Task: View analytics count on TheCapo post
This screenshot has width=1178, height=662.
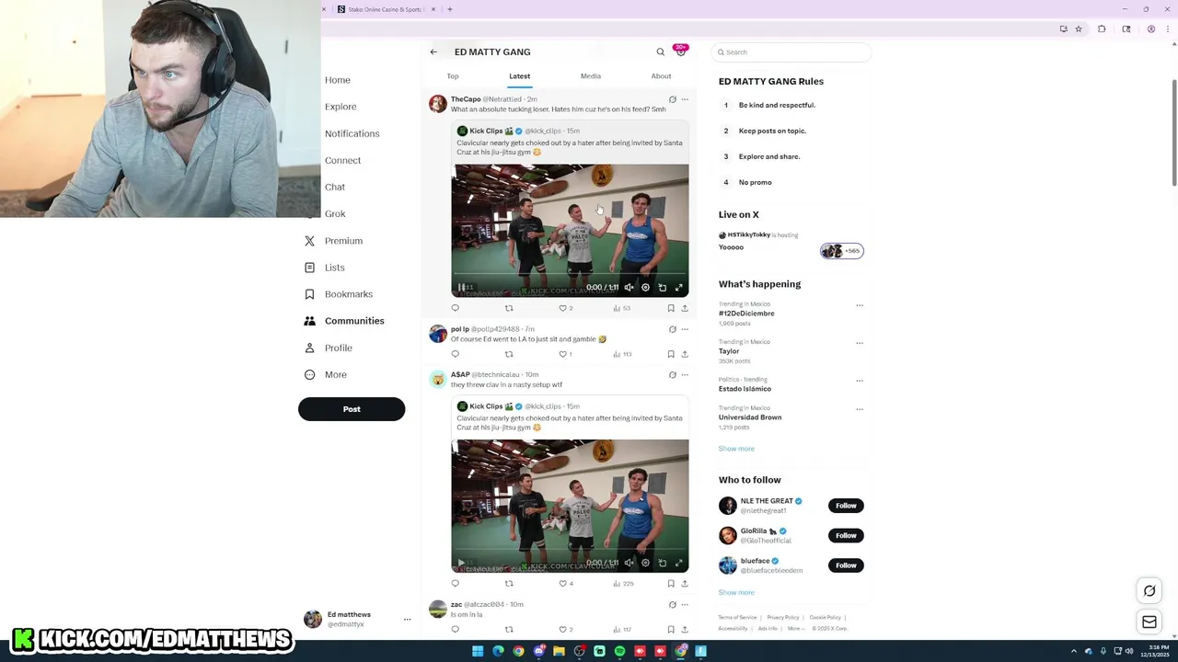Action: [621, 308]
